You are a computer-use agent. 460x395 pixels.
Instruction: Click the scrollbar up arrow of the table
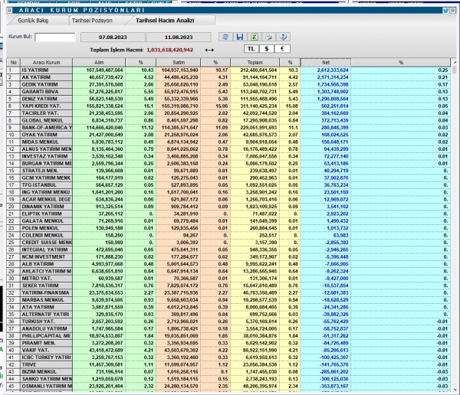tap(455, 63)
